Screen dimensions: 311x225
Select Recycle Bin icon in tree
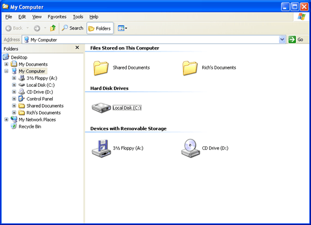(14, 126)
